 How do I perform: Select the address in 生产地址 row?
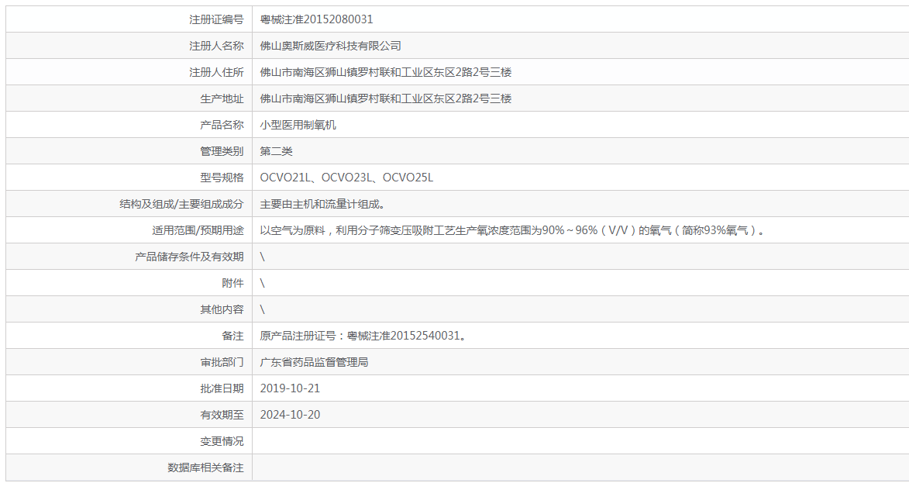tap(385, 98)
